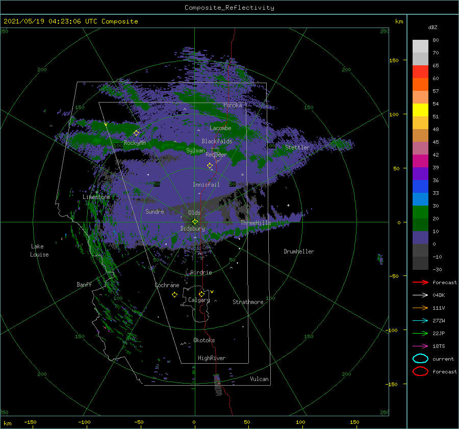Viewport: 459px width, 429px height.
Task: Click the Didsbury label
Action: (193, 229)
